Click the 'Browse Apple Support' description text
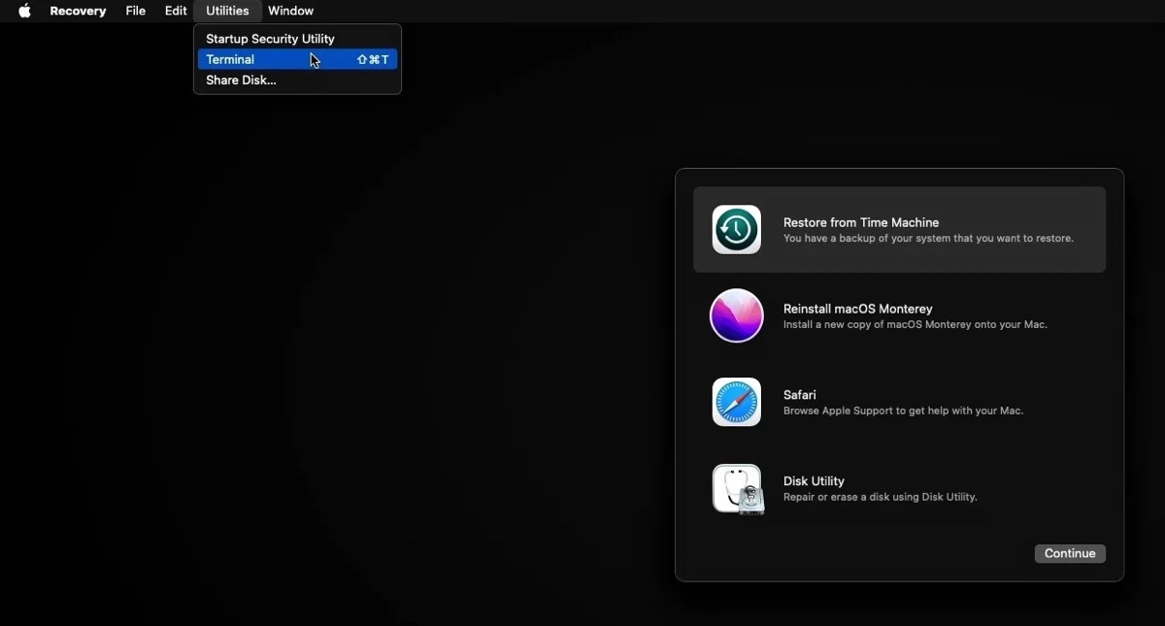The image size is (1165, 626). pyautogui.click(x=903, y=411)
